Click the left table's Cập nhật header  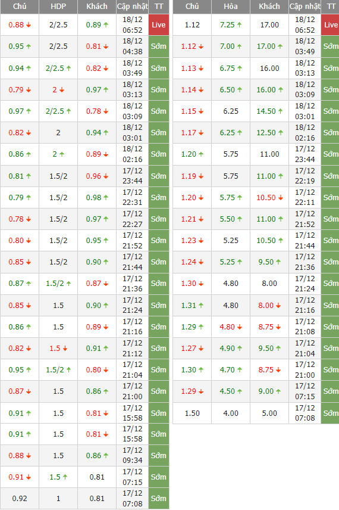pos(133,7)
